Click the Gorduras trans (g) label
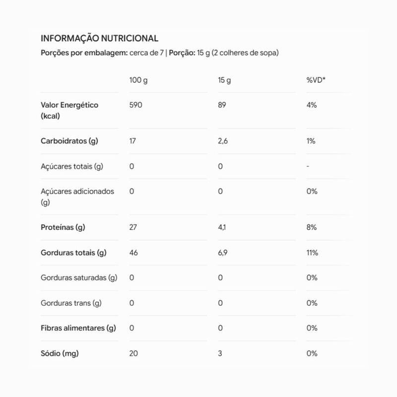Screen dimensions: 397x397 [x=71, y=303]
